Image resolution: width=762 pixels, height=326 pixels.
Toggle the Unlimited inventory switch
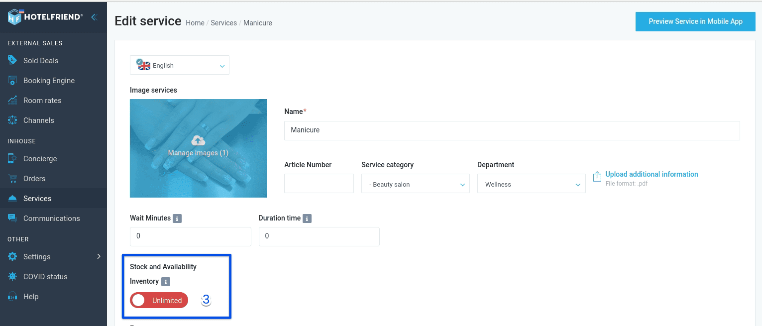tap(159, 300)
